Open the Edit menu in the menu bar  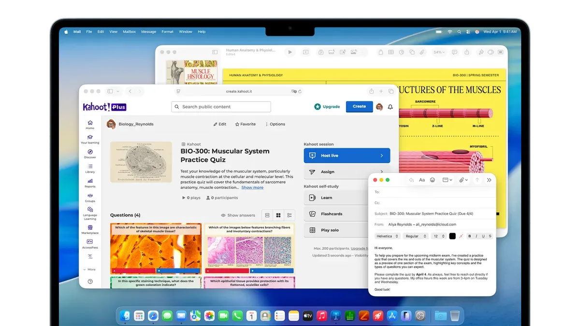pos(101,32)
